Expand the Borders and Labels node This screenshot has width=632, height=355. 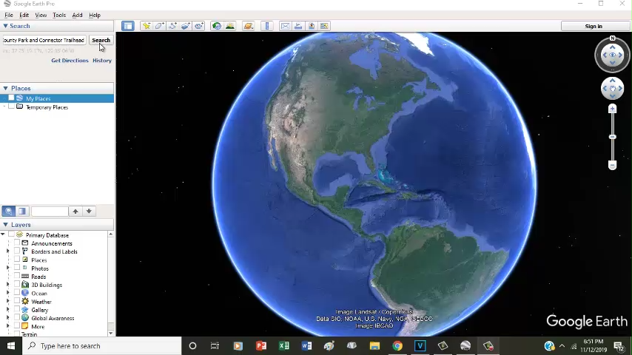7,251
